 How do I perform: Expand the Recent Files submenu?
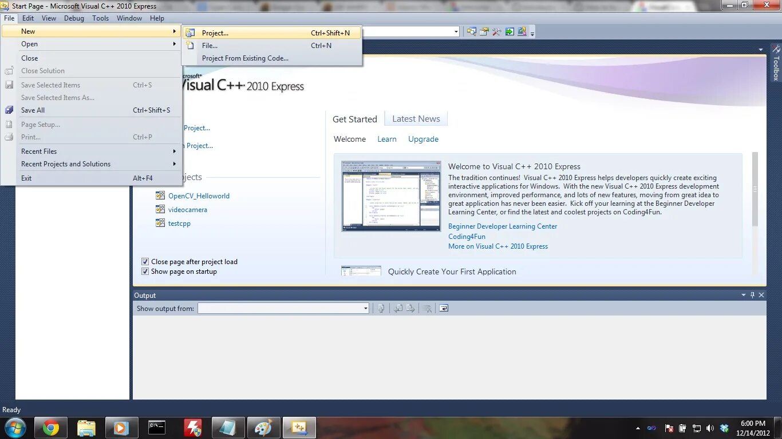click(92, 151)
